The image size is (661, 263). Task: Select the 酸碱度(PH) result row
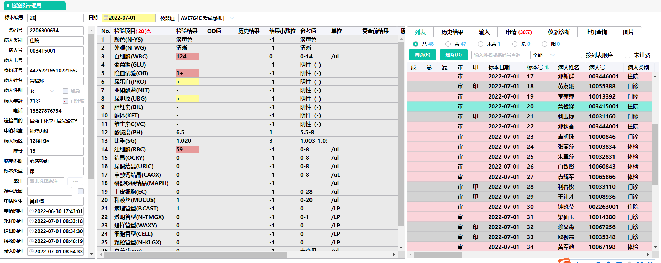247,133
